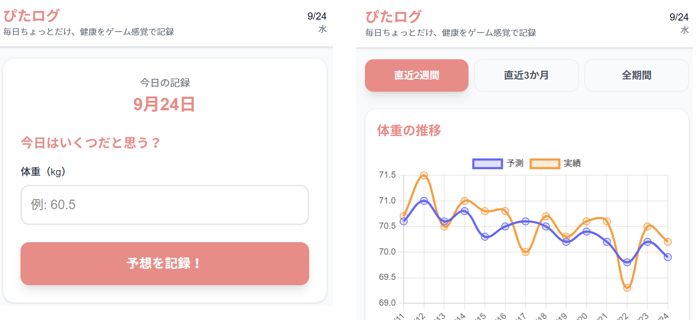
Task: Click the lowest blue point near 69.8
Action: [x=627, y=262]
